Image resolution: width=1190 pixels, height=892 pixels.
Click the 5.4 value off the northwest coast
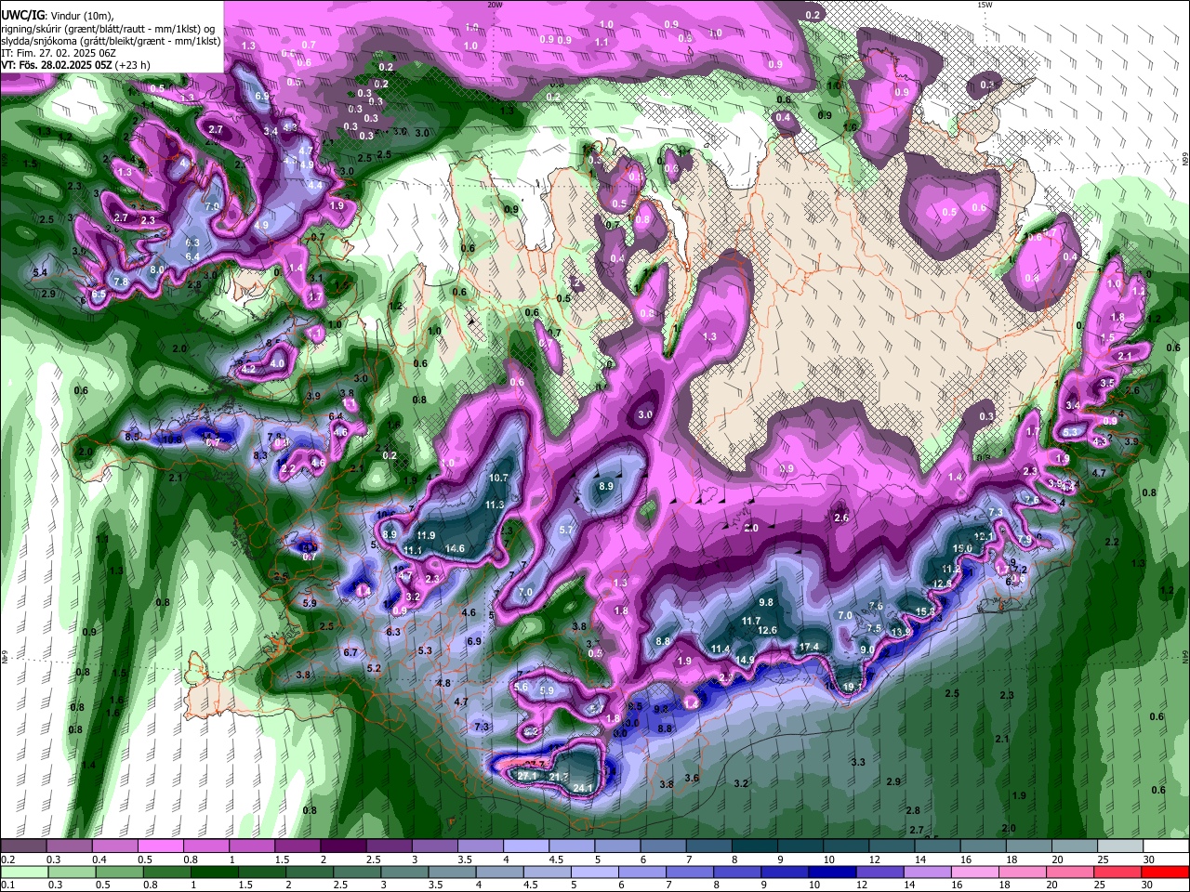(40, 272)
